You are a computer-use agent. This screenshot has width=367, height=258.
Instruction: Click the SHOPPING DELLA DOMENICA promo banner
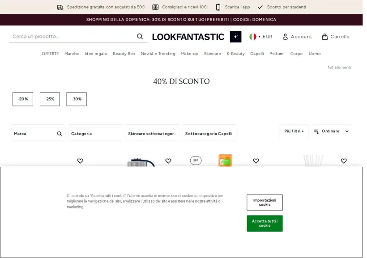pyautogui.click(x=181, y=20)
